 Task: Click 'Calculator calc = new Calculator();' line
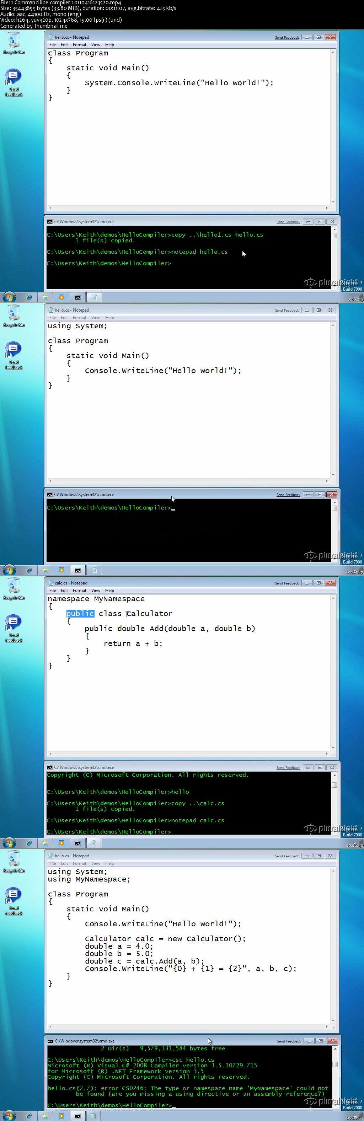(165, 939)
